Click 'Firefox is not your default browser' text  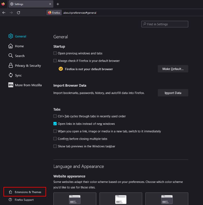coord(89,69)
